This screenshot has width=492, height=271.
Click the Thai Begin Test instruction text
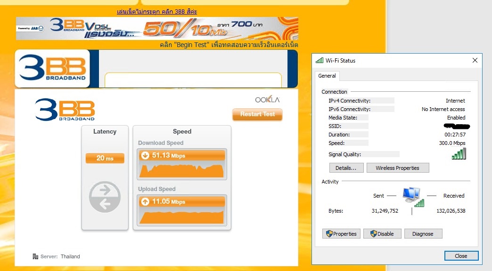[229, 45]
